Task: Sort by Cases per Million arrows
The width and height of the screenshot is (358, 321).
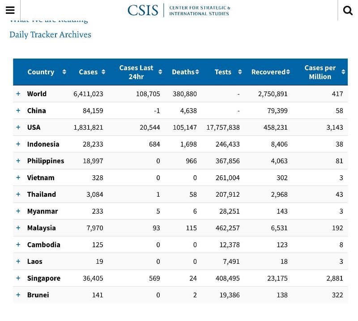Action: (x=343, y=72)
